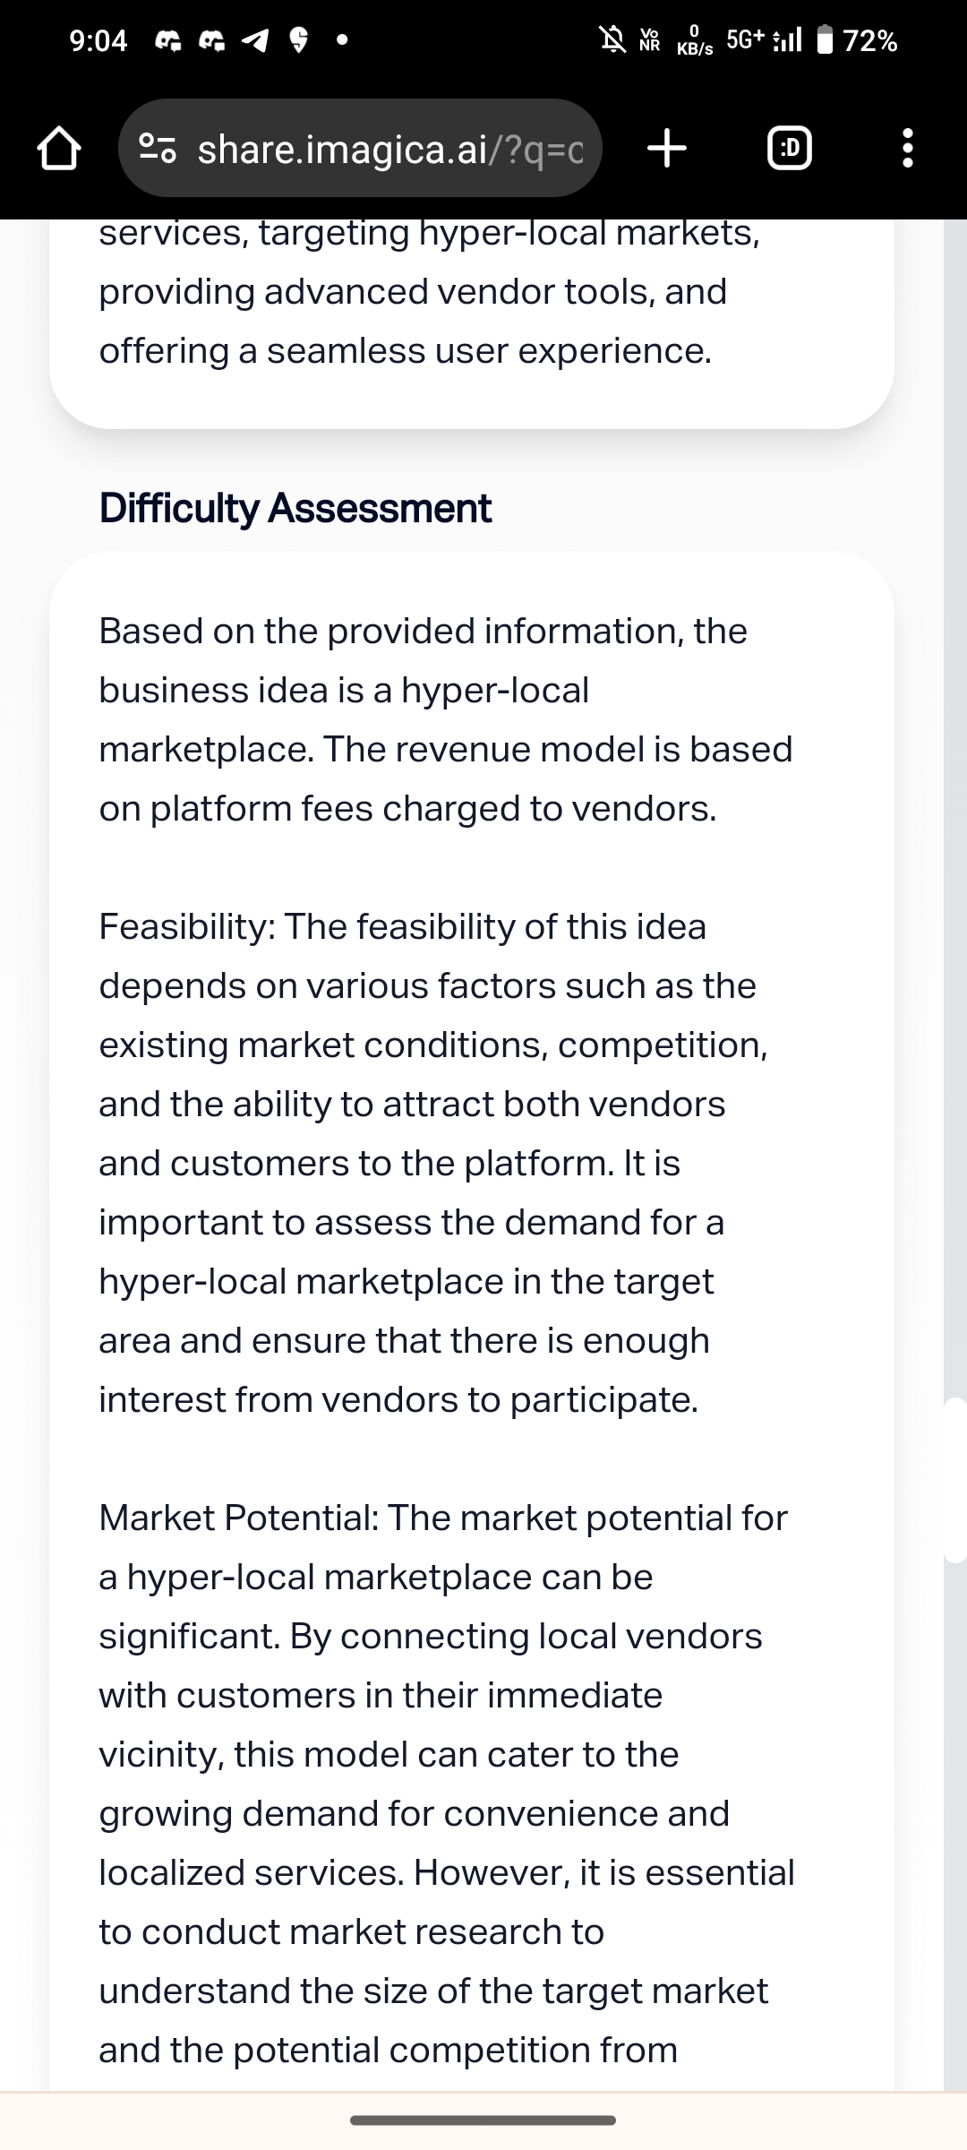Image resolution: width=967 pixels, height=2150 pixels.
Task: Tap the Chrome home icon
Action: tap(58, 149)
